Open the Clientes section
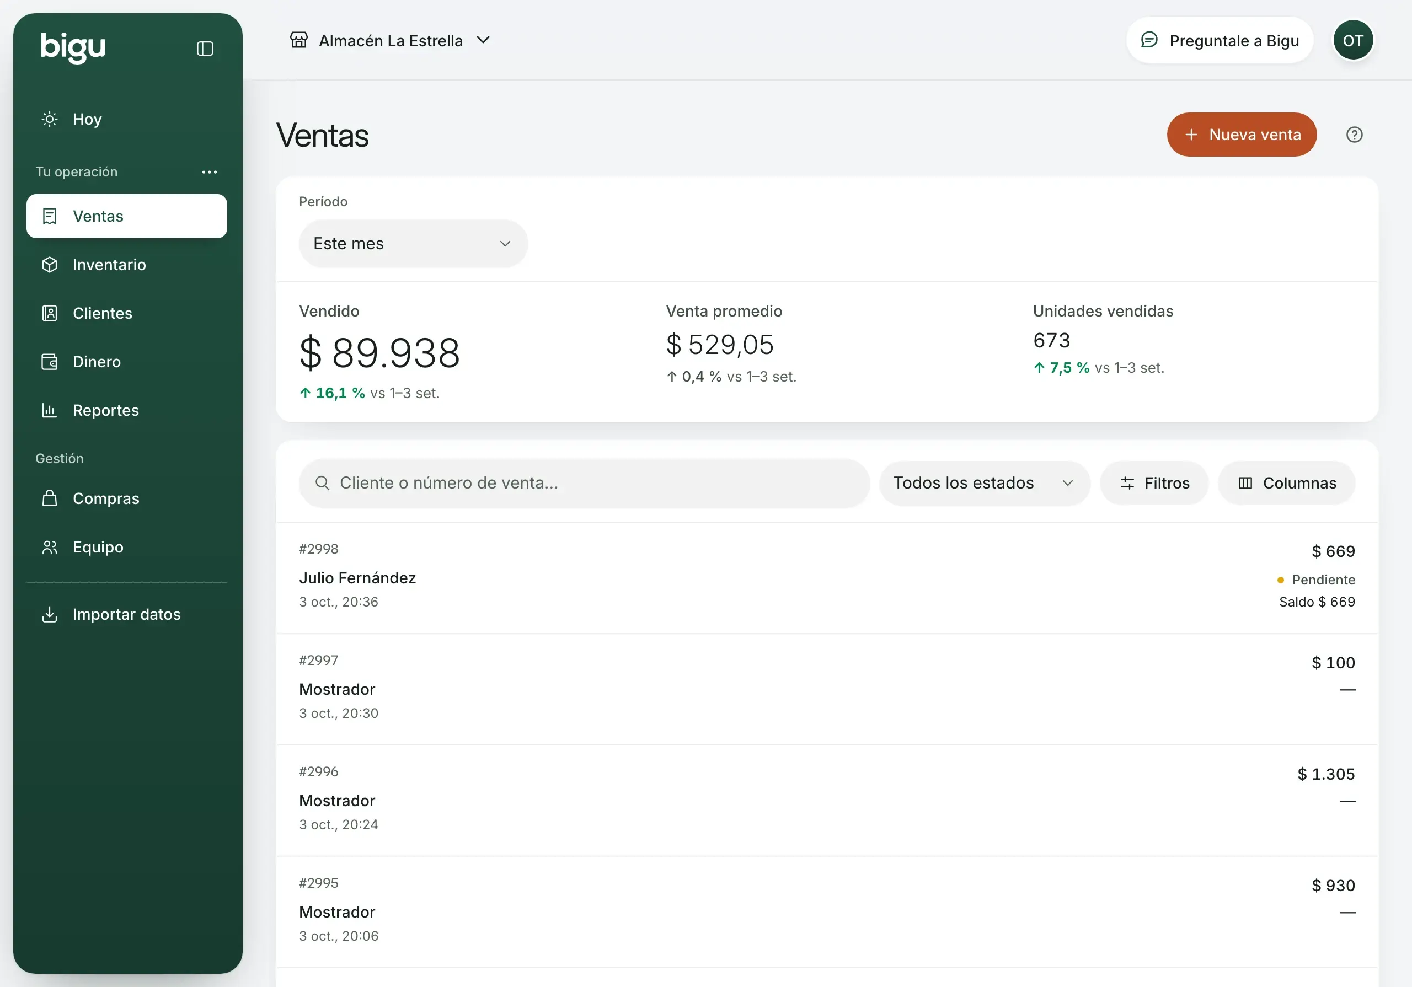This screenshot has width=1412, height=987. coord(127,313)
